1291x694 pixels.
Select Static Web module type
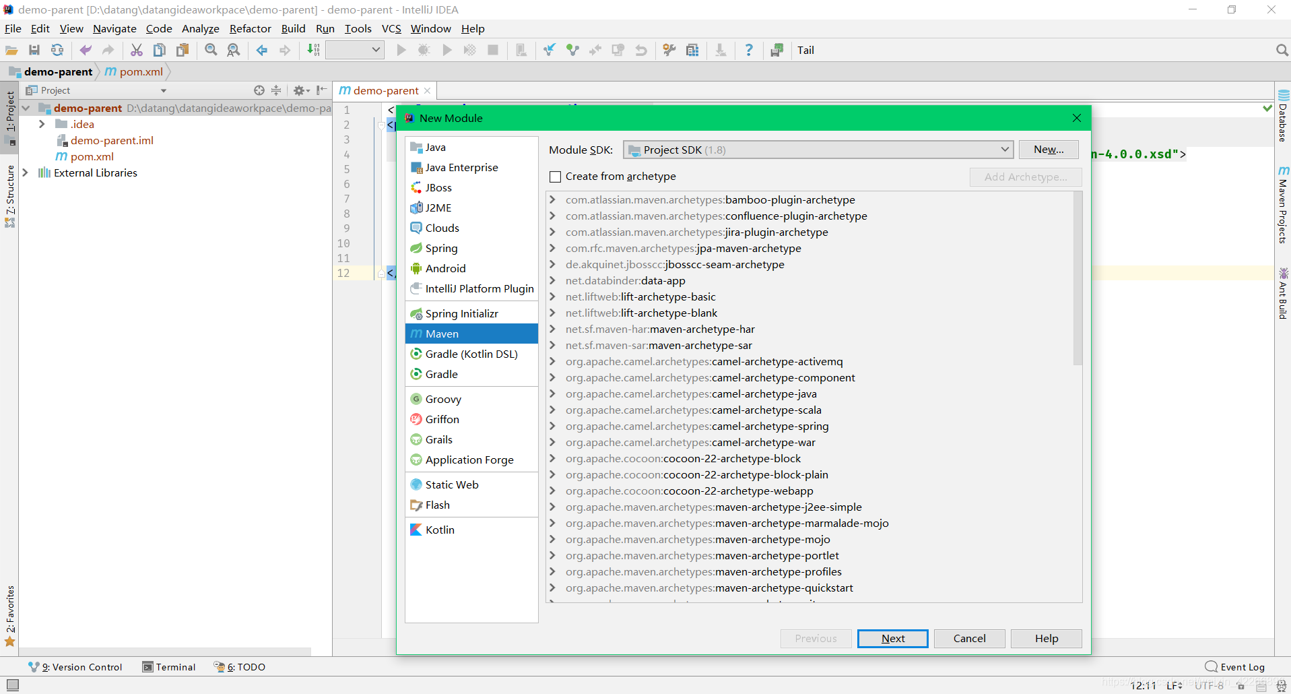click(x=471, y=484)
